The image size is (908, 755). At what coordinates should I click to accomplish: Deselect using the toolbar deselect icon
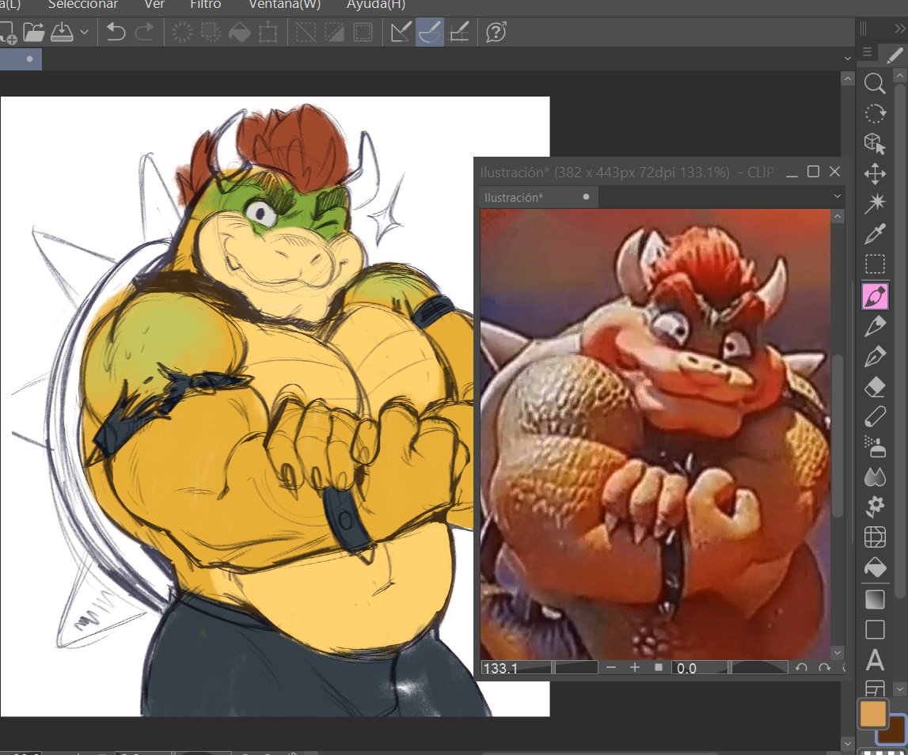tap(306, 32)
